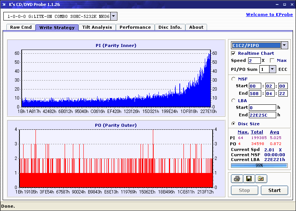Image resolution: width=296 pixels, height=211 pixels.
Task: Open the Tilt Analysis tab
Action: coord(97,27)
